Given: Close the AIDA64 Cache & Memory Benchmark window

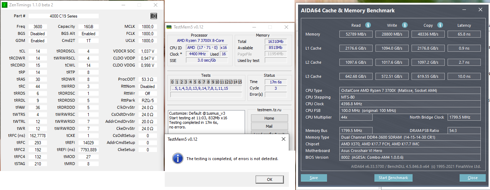Looking at the screenshot, I should tap(480, 10).
